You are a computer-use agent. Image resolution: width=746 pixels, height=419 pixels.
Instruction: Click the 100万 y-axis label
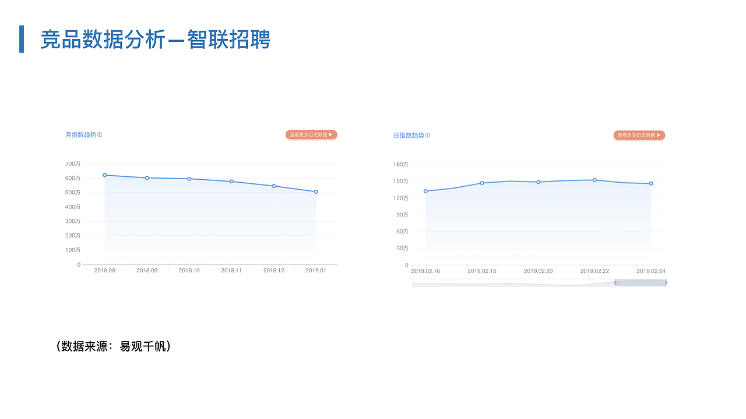pyautogui.click(x=73, y=250)
